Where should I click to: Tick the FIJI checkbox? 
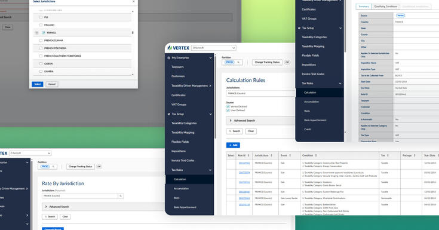(41, 17)
